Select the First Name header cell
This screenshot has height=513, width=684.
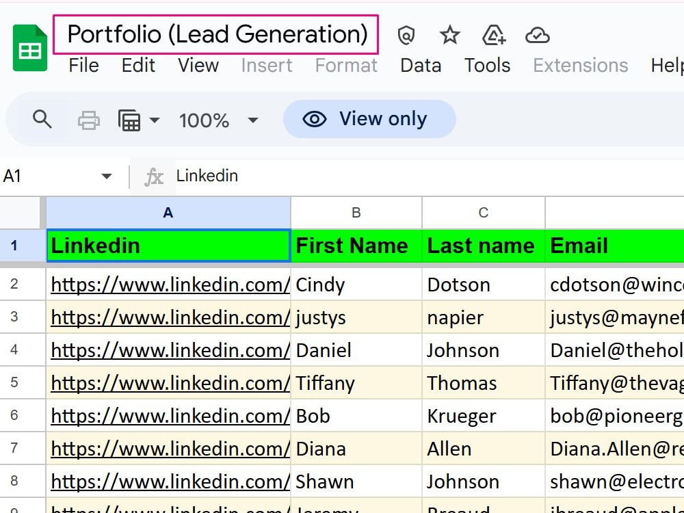[x=356, y=246]
